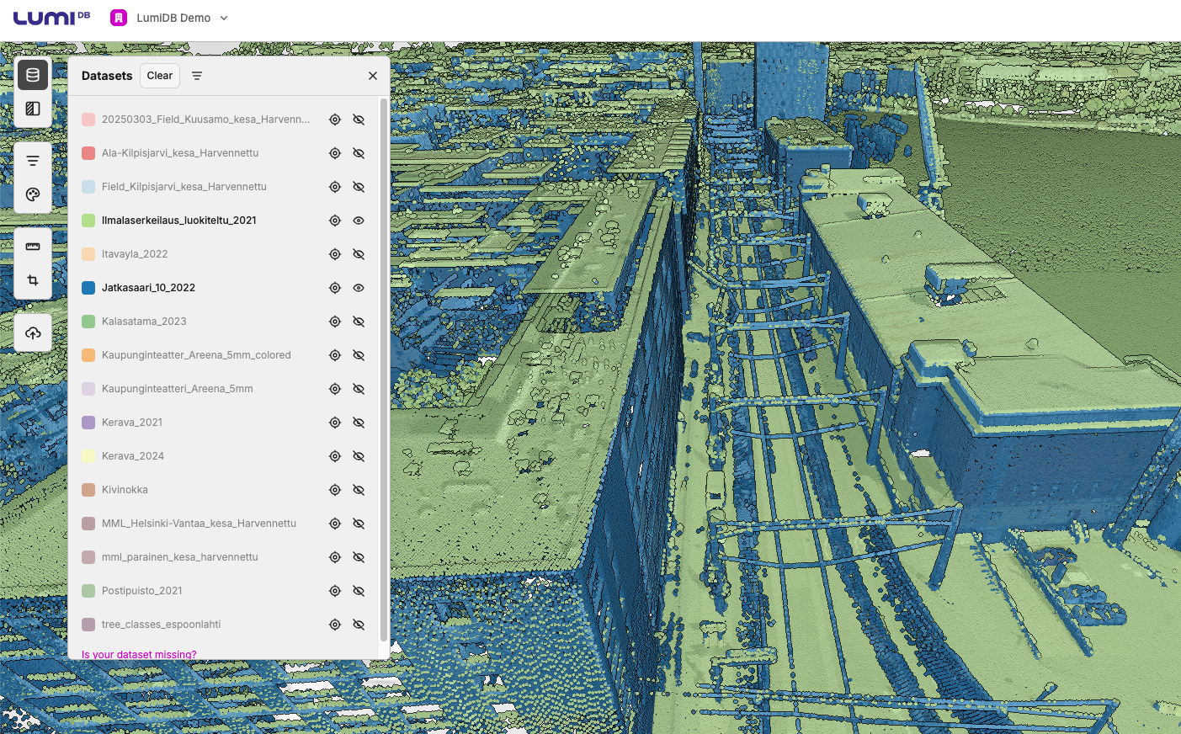Open the Datasets database sidebar icon

[x=33, y=75]
